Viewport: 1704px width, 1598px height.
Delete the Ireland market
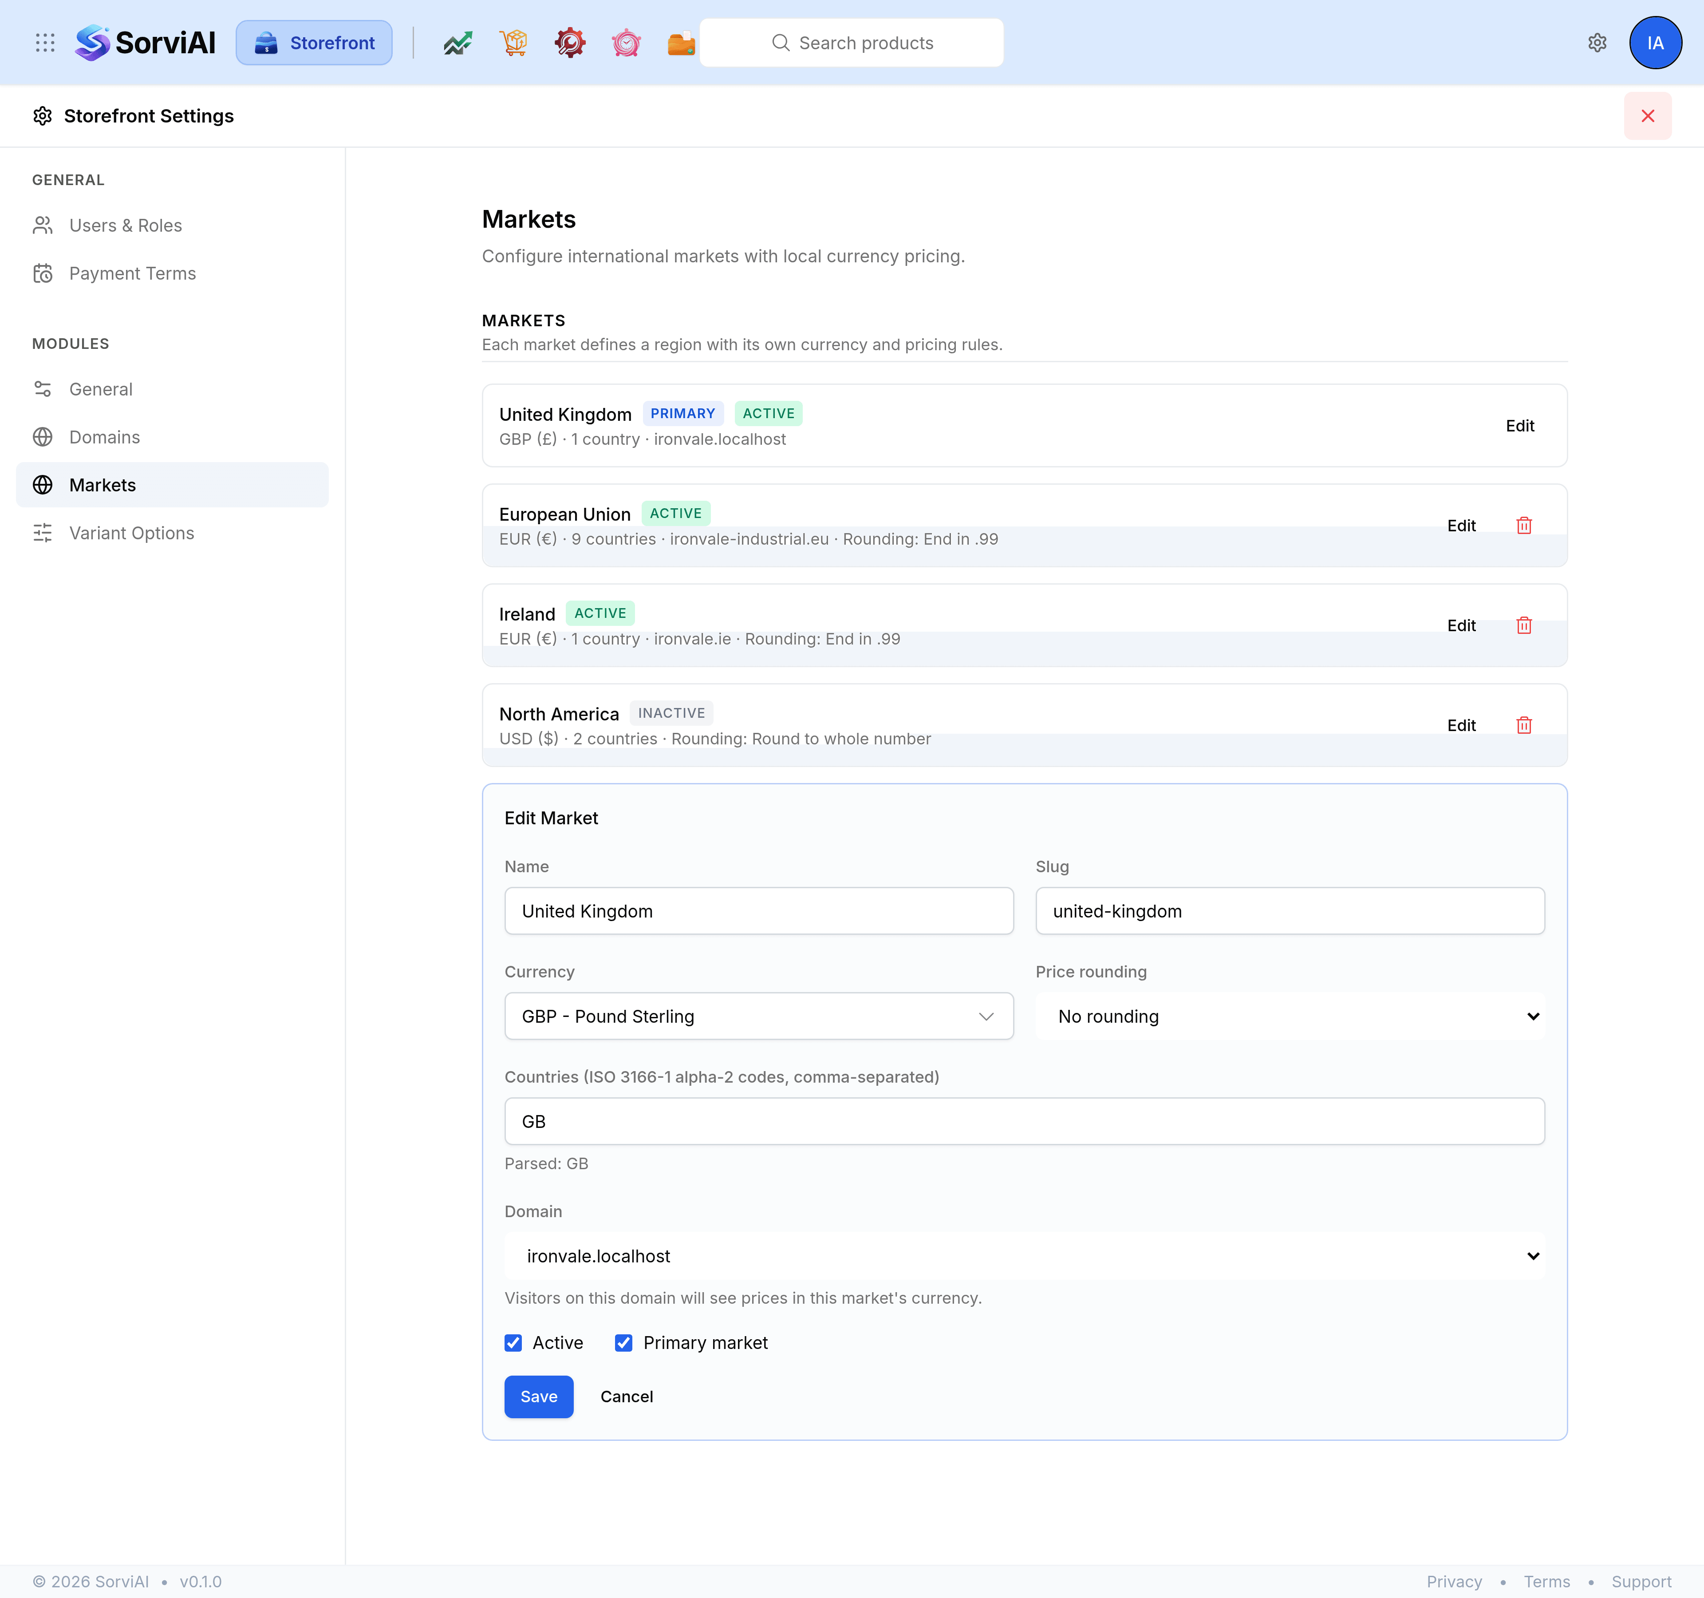1524,626
